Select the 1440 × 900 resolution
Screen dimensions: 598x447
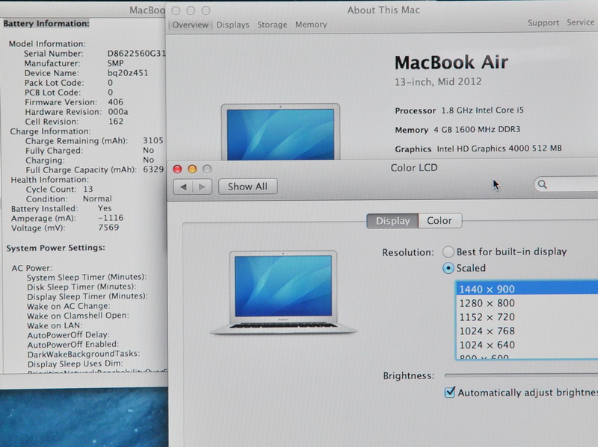[527, 289]
